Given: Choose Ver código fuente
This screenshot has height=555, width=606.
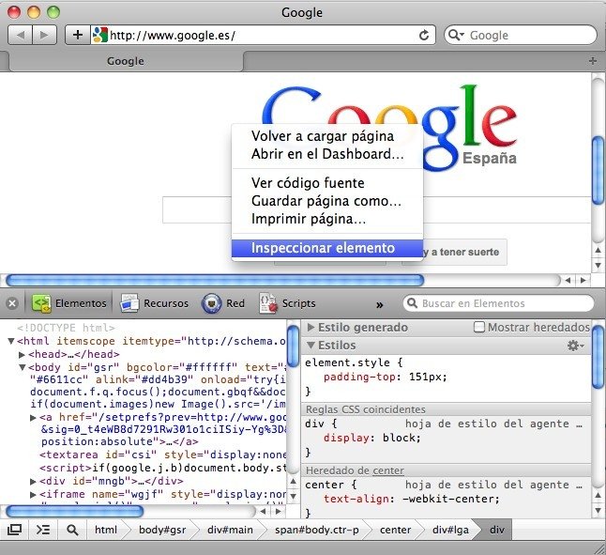Looking at the screenshot, I should click(327, 183).
